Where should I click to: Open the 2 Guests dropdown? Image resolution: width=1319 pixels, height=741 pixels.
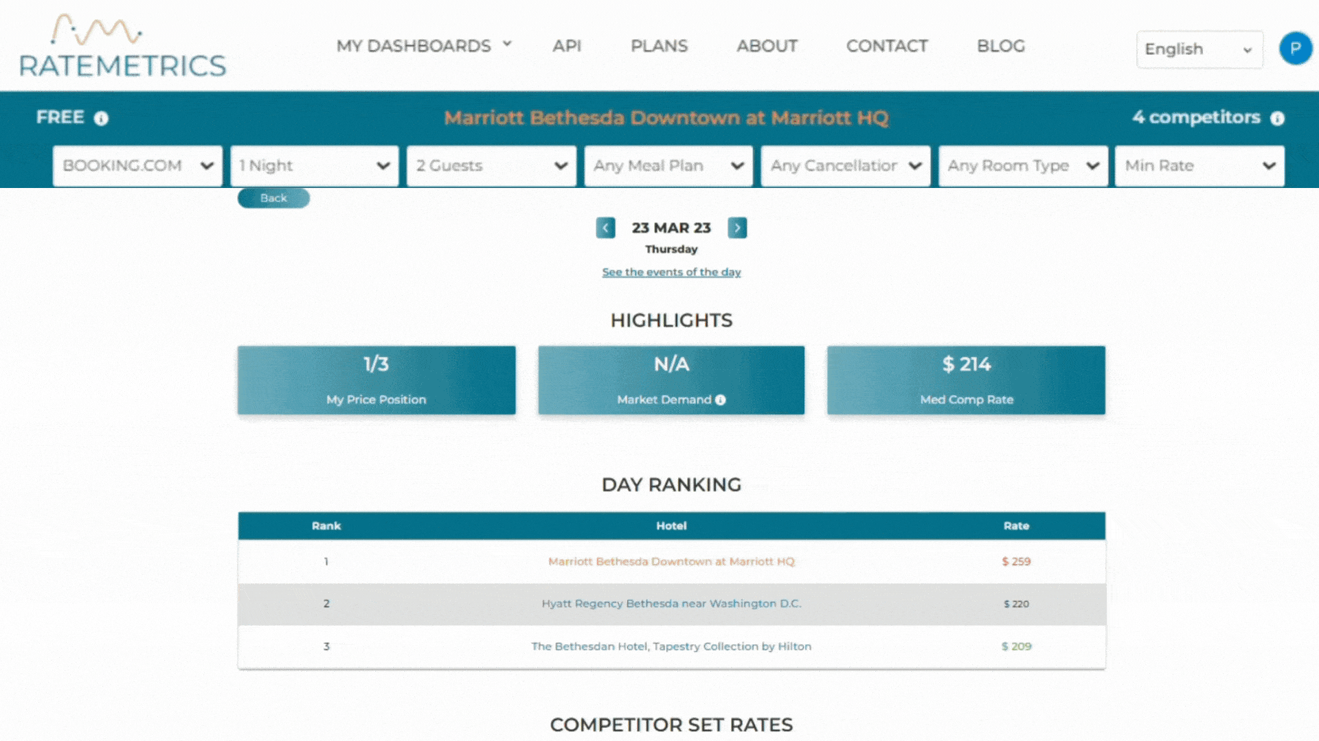pyautogui.click(x=491, y=166)
